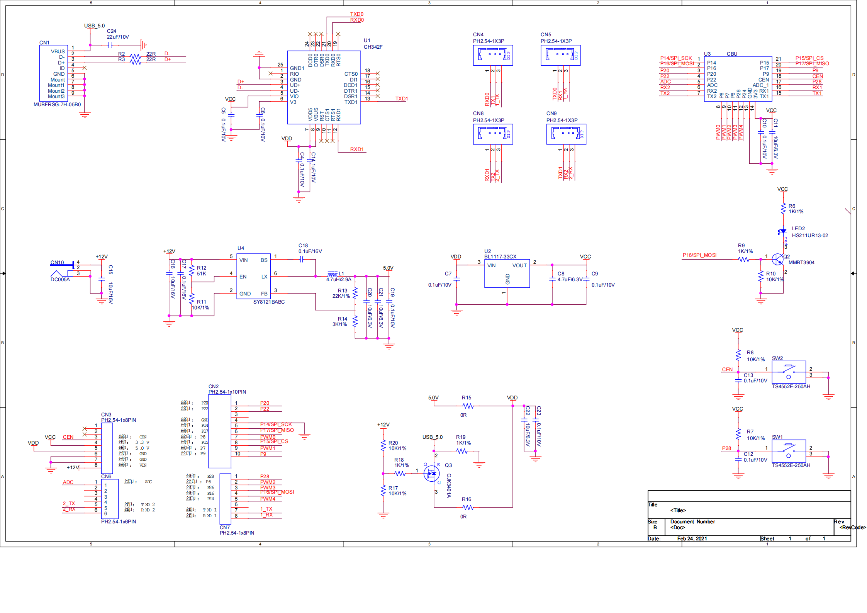The image size is (867, 613).
Task: Click the 22K/1% value of R13
Action: 341,296
